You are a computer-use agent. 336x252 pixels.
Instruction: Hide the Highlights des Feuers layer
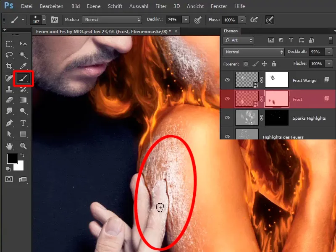(x=227, y=136)
